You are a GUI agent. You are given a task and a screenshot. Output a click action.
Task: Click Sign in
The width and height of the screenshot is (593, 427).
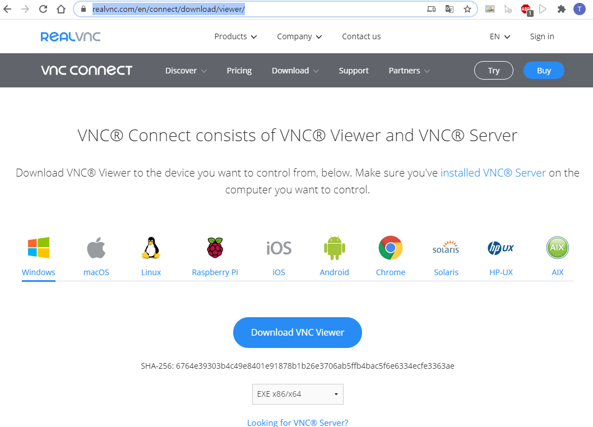tap(542, 36)
